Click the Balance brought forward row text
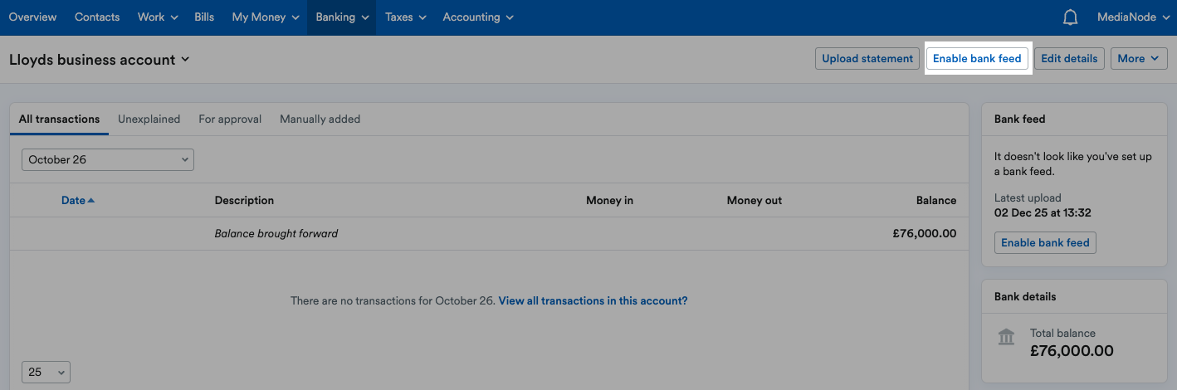1177x390 pixels. click(x=276, y=234)
